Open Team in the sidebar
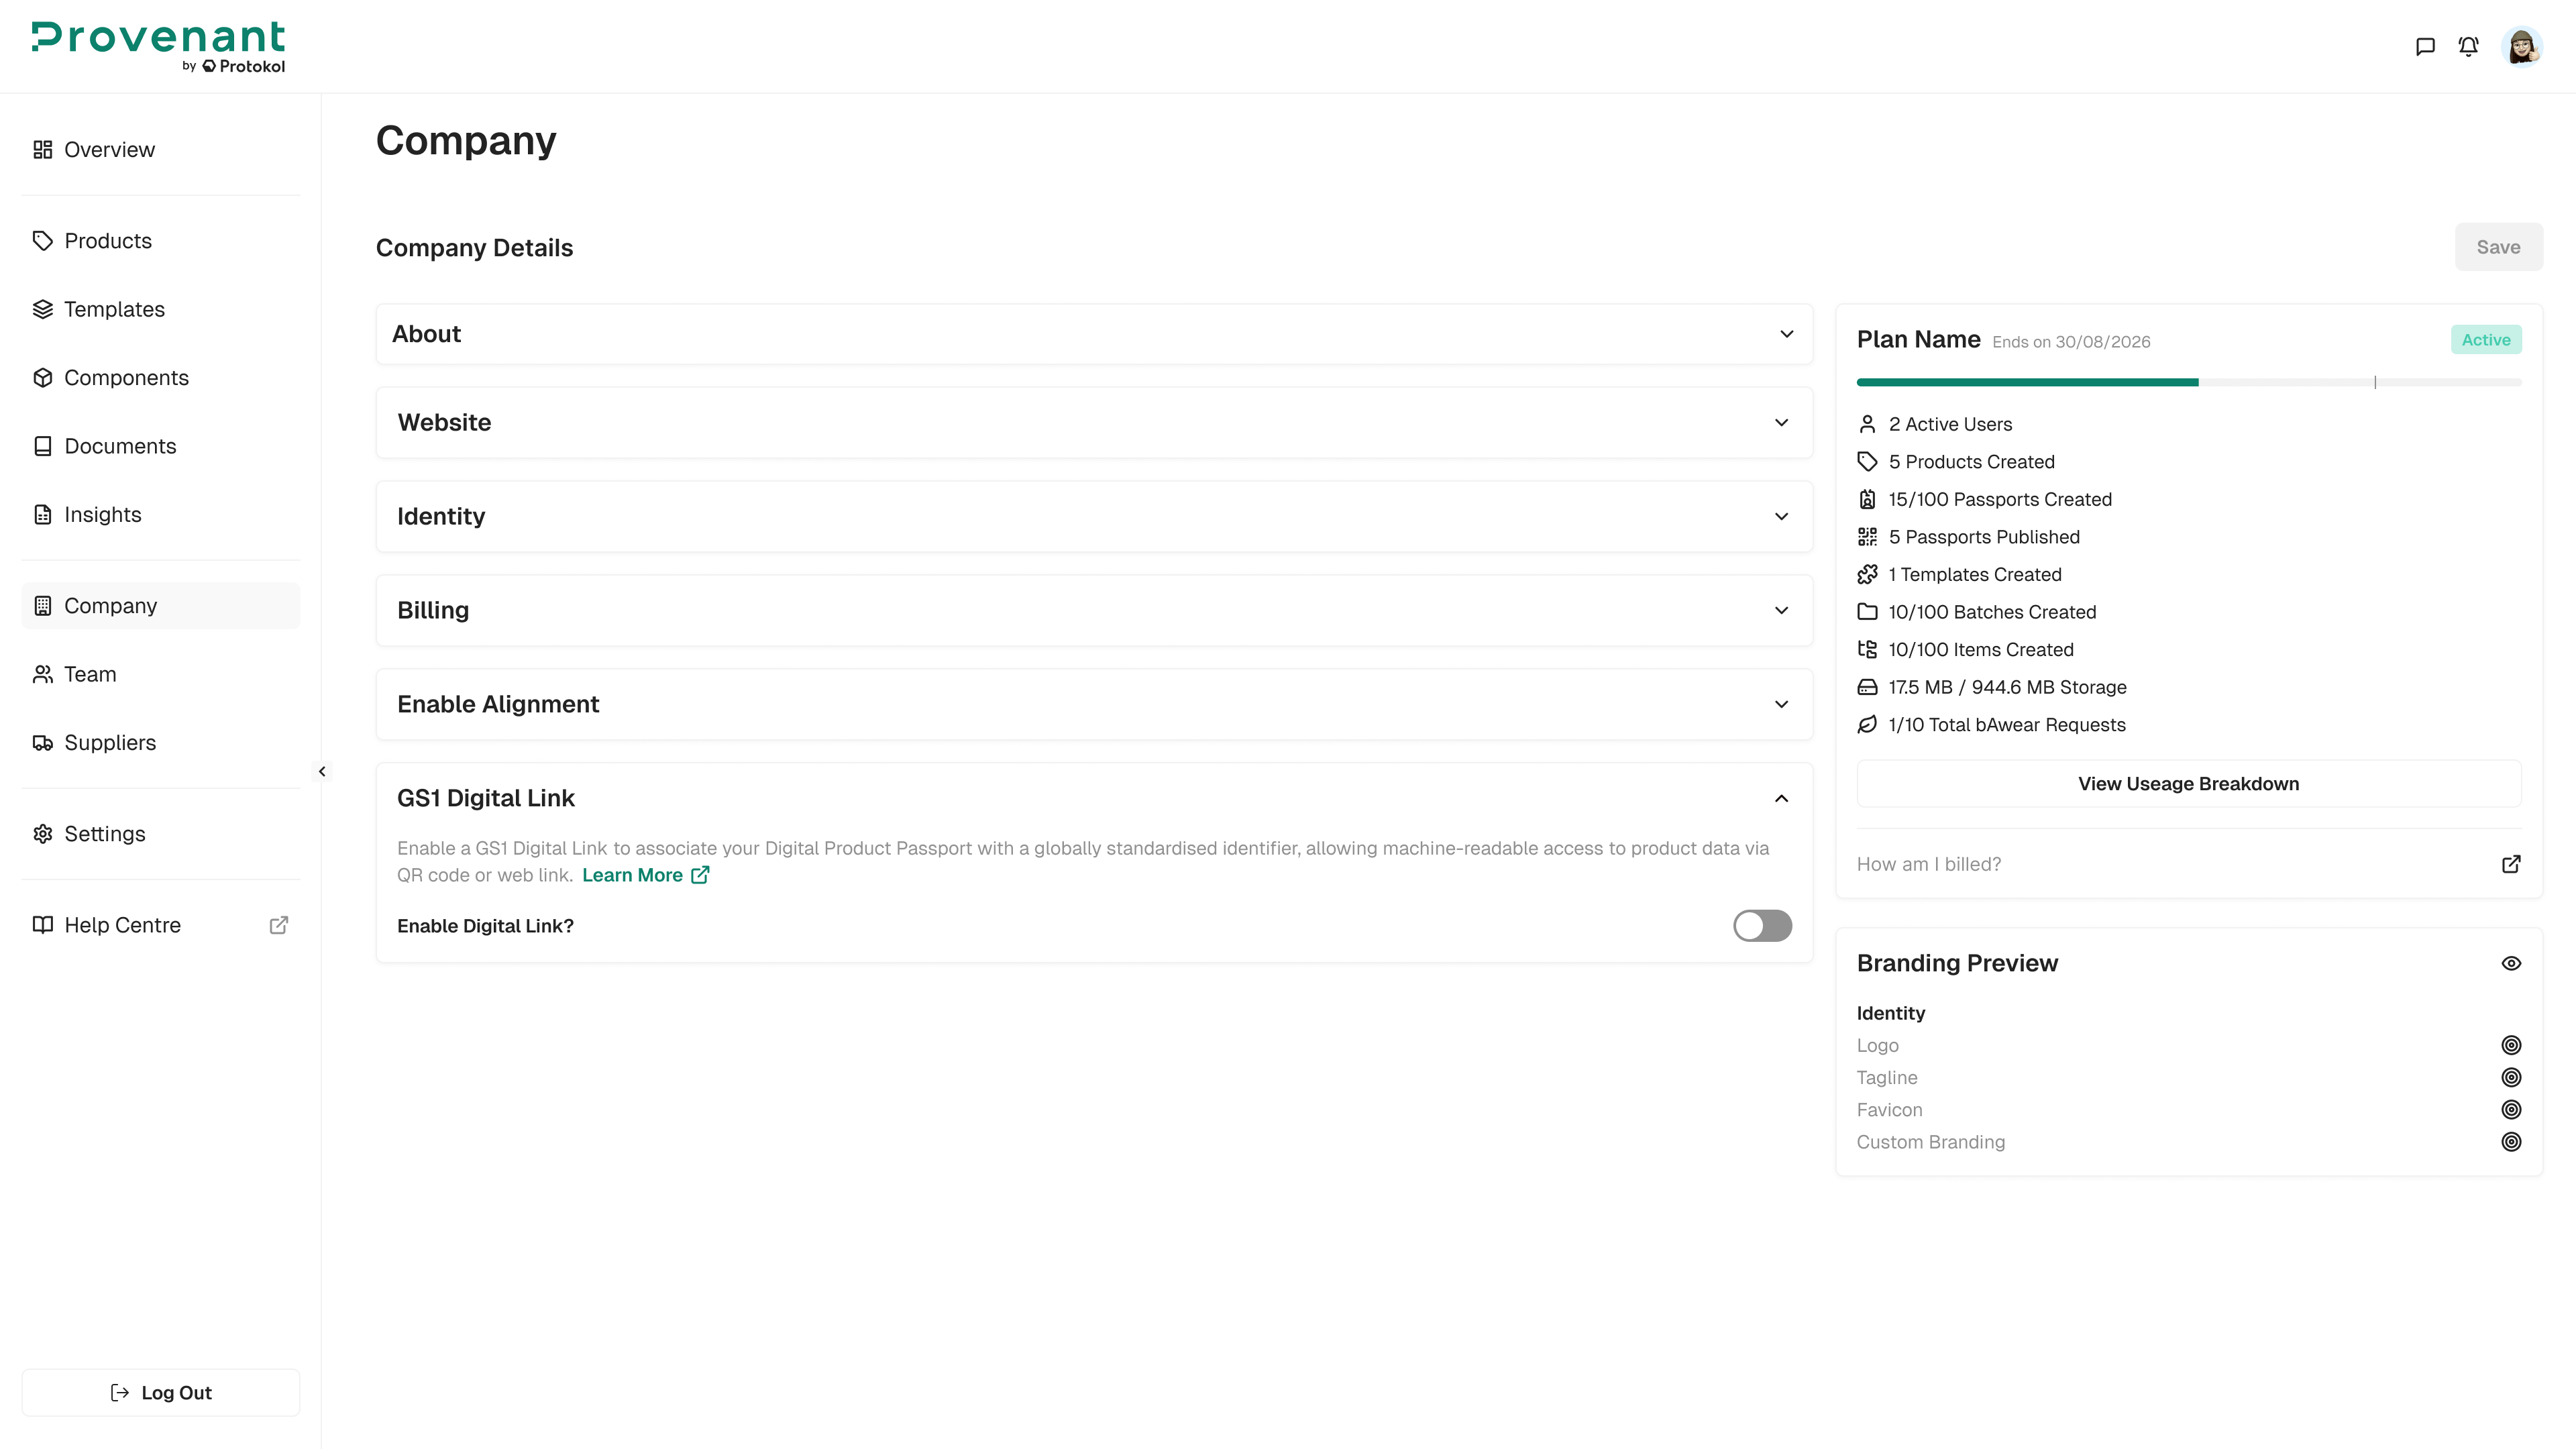This screenshot has width=2576, height=1449. point(160,674)
